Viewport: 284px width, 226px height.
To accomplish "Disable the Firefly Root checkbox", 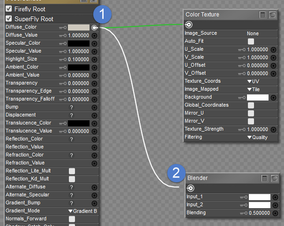I will point(8,9).
